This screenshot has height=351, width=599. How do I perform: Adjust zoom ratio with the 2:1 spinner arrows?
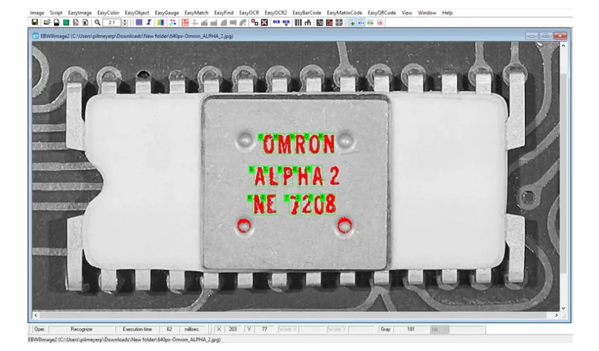point(125,22)
